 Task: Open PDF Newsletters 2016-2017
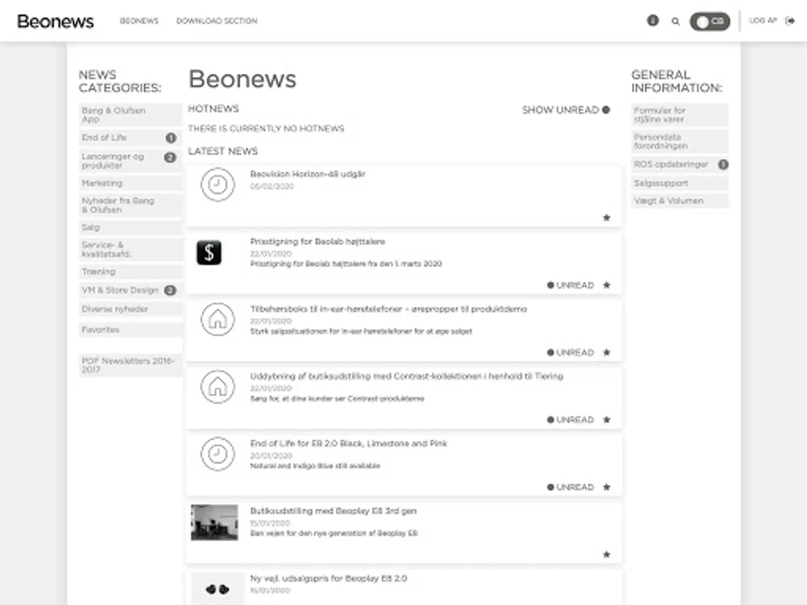tap(130, 365)
